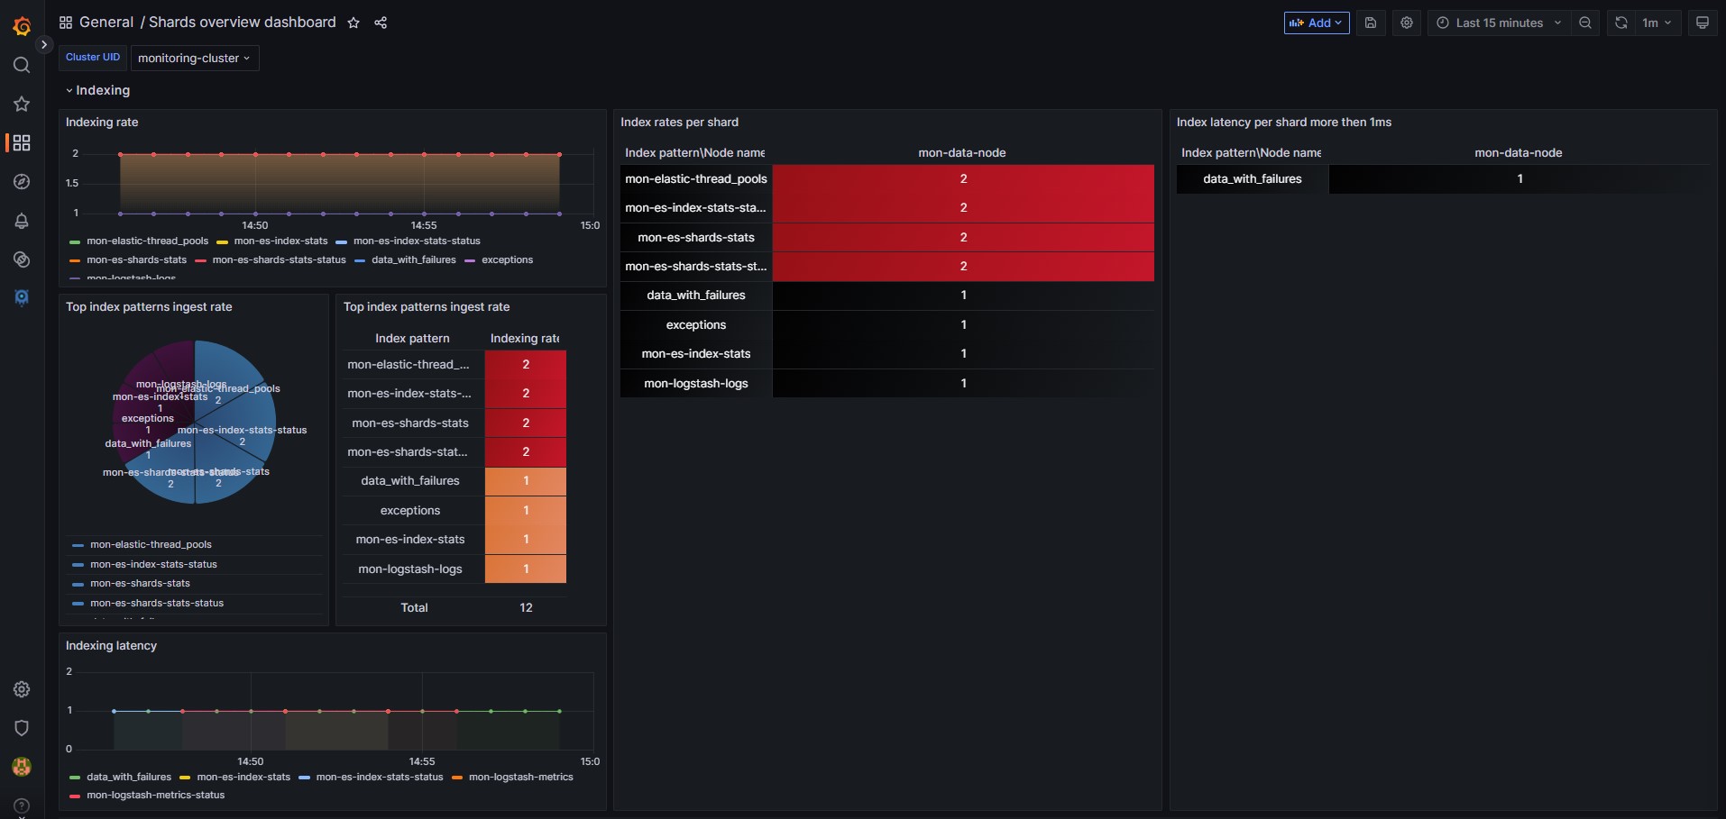This screenshot has width=1726, height=819.
Task: Open the Dashboards sidebar icon
Action: 21,142
